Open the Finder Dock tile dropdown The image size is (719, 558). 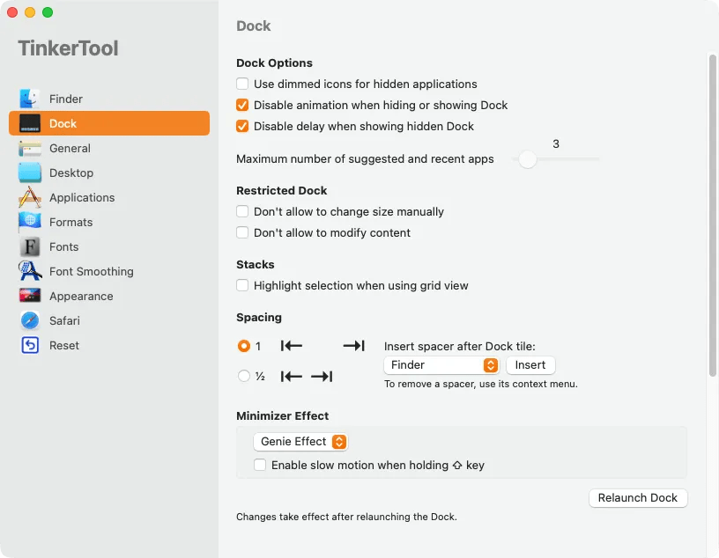[442, 365]
